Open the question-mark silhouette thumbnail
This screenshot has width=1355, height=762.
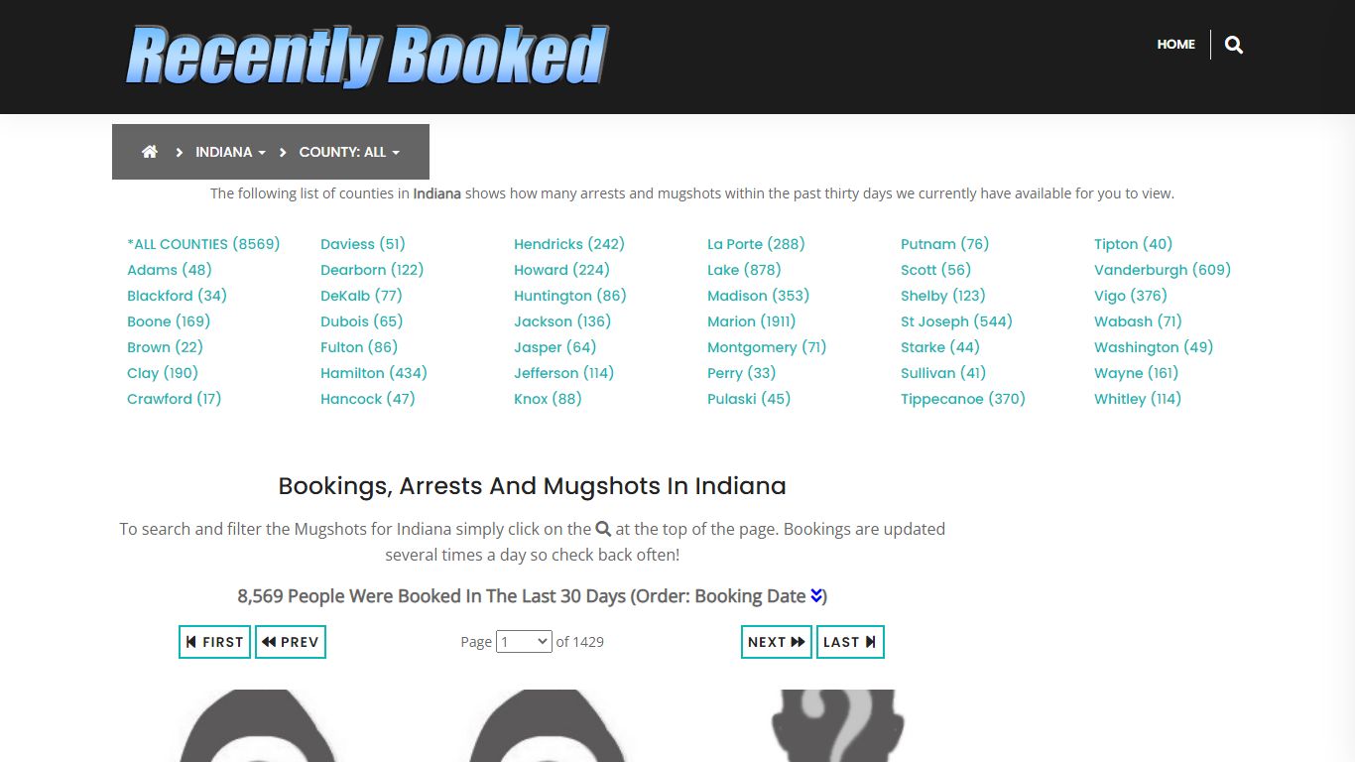coord(837,725)
